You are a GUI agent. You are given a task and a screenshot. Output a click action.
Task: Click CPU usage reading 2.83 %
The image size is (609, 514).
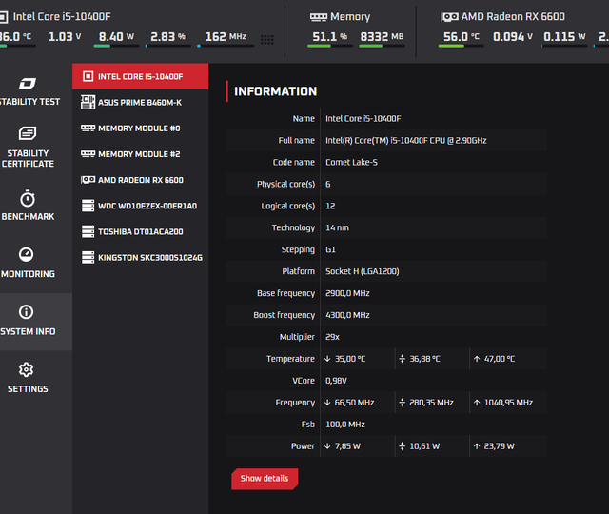tap(167, 36)
